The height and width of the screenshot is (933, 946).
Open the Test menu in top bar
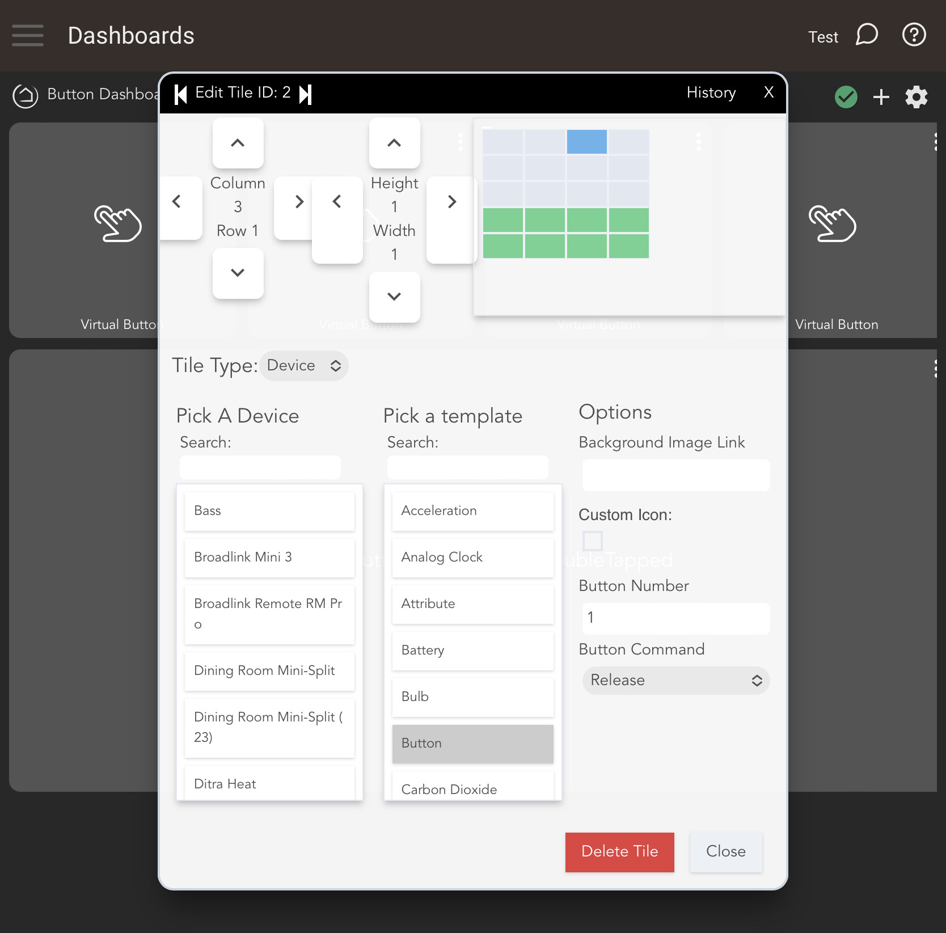(823, 36)
